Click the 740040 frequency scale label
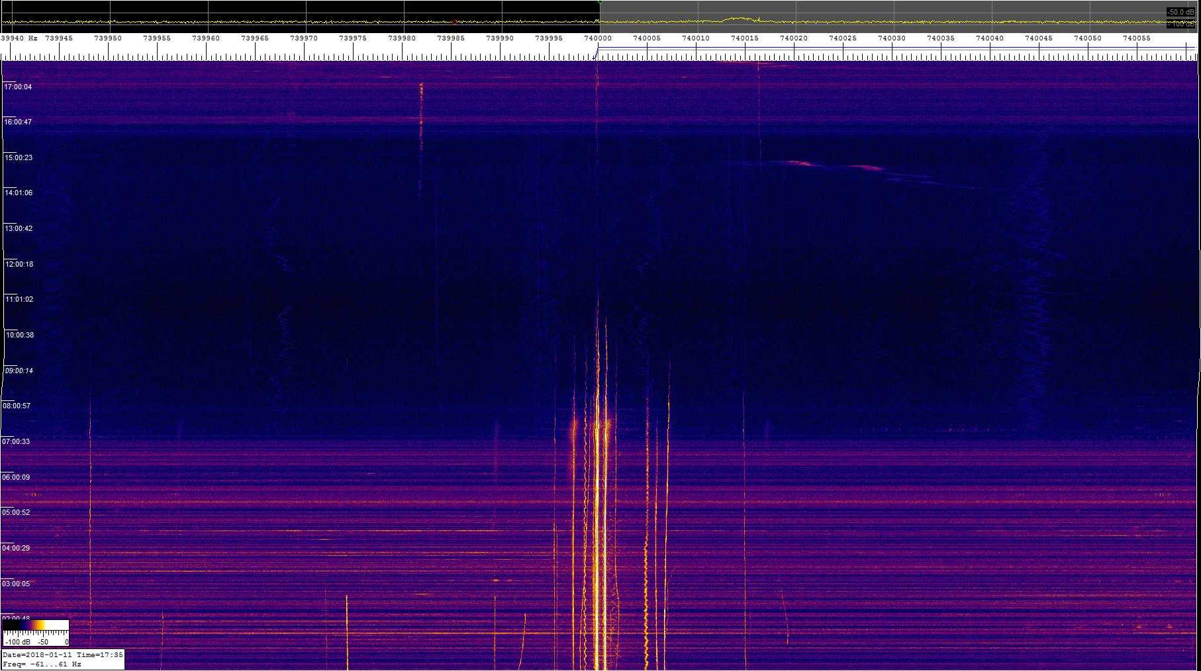This screenshot has width=1201, height=671. pos(989,38)
